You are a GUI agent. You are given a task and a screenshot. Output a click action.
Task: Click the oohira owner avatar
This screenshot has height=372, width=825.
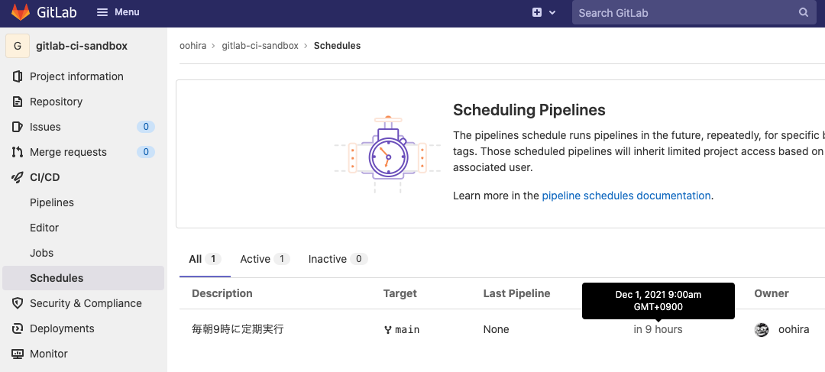coord(762,330)
